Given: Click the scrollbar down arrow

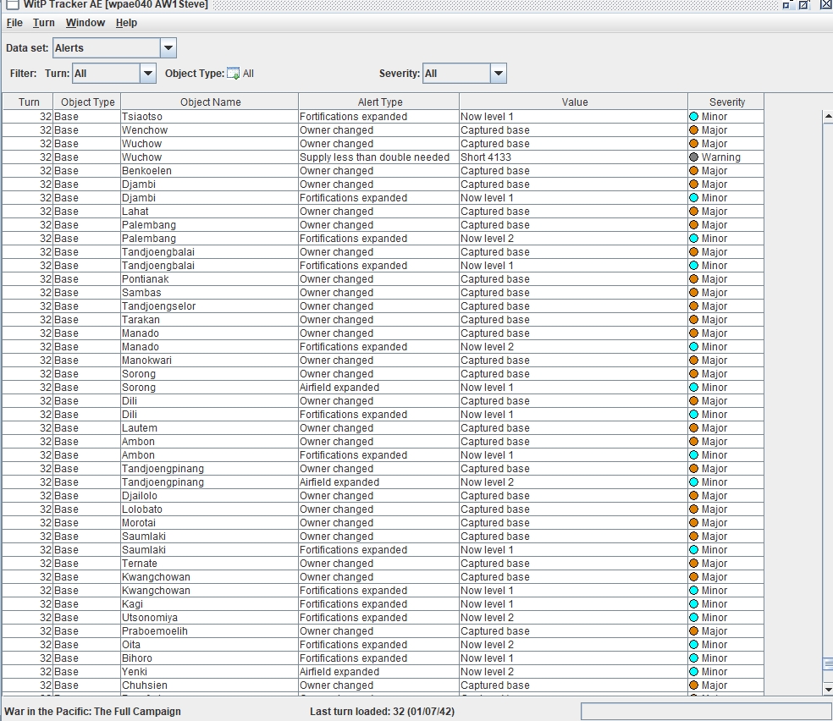Looking at the screenshot, I should [828, 689].
